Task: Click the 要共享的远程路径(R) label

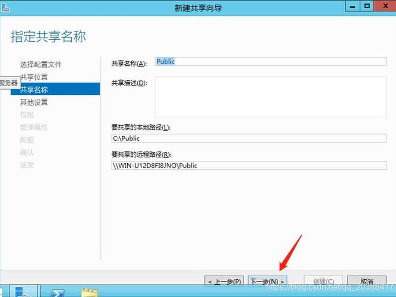Action: click(142, 154)
